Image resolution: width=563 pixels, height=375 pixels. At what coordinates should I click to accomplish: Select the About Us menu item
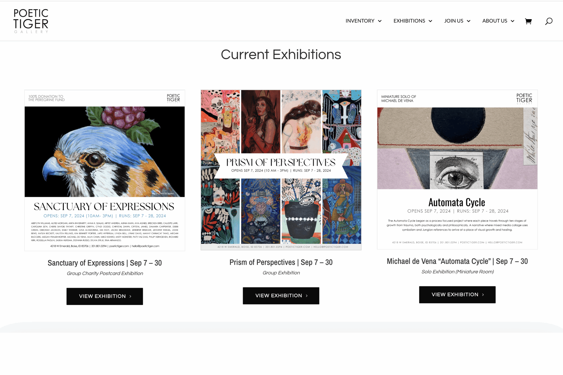[x=495, y=21]
